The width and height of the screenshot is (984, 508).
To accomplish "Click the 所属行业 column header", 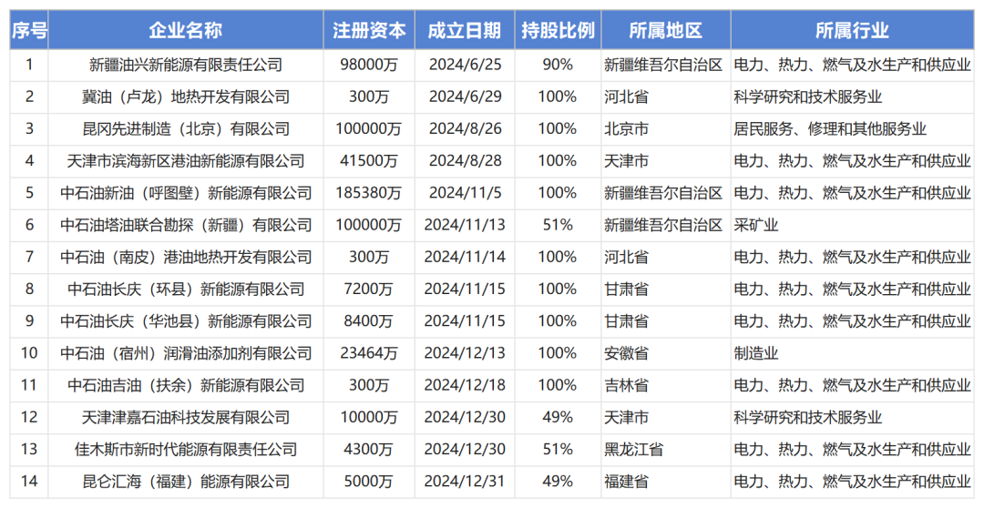I will click(852, 30).
